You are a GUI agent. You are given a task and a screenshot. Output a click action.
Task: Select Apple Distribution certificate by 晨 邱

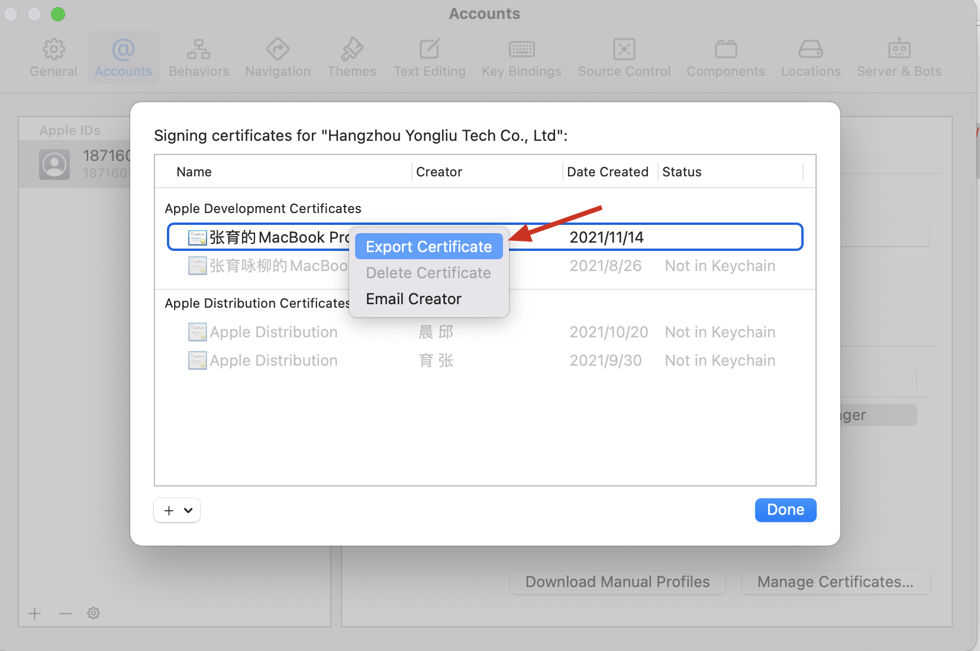pos(485,332)
